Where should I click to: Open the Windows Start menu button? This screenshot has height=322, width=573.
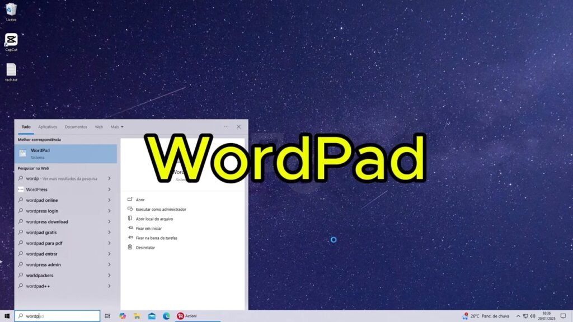[x=7, y=316]
